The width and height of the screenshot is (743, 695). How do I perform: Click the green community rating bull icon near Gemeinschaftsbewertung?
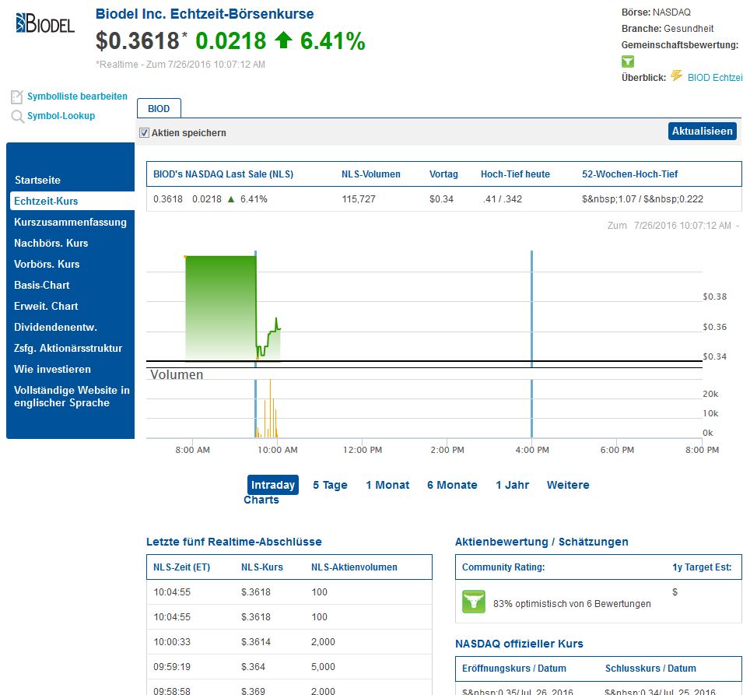[x=628, y=61]
